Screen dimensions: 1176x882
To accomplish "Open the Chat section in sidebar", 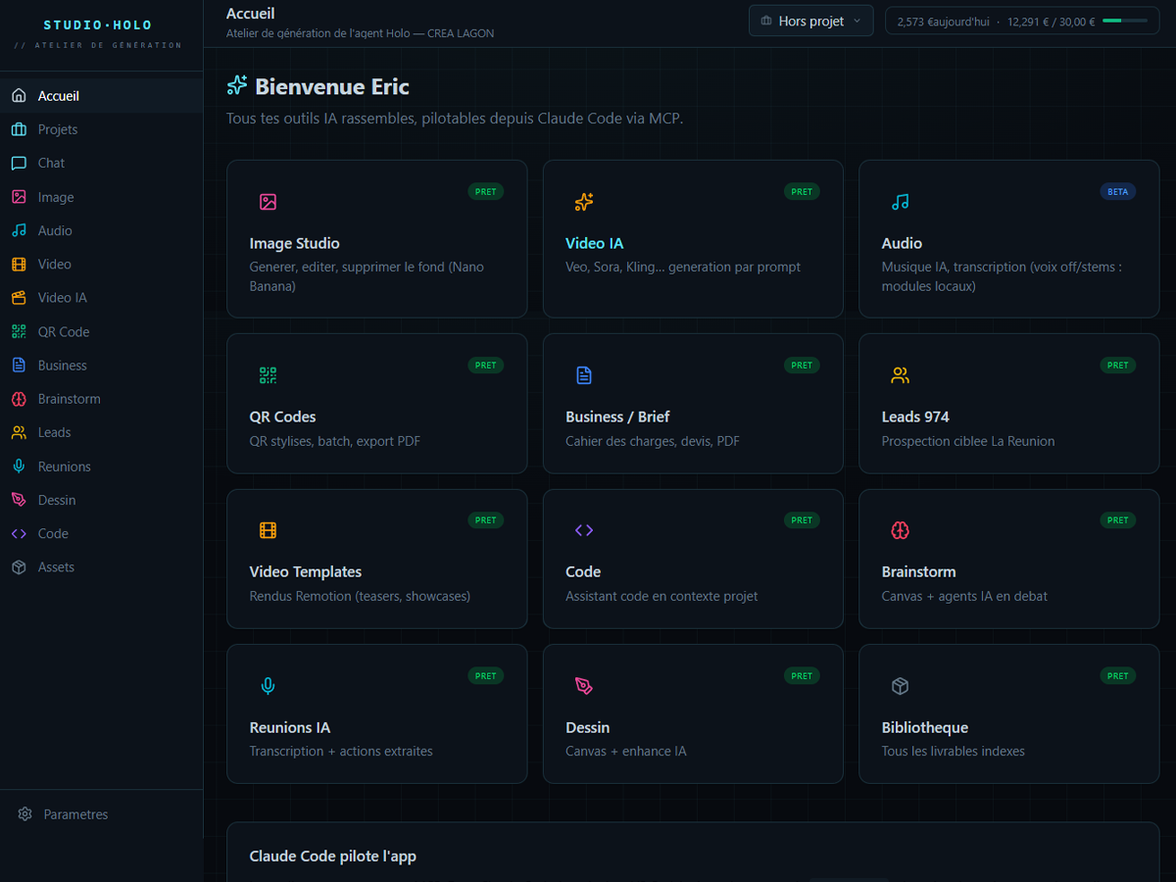I will coord(102,163).
